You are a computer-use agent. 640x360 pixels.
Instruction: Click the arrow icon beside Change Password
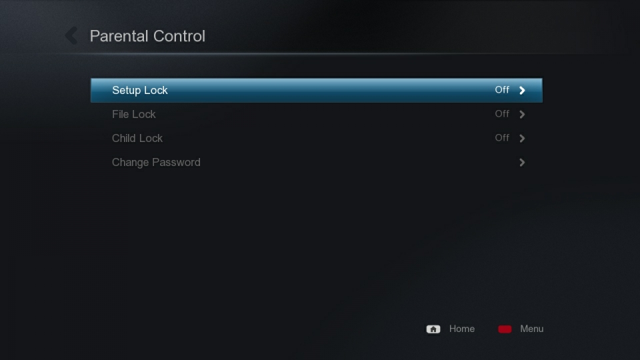coord(522,163)
